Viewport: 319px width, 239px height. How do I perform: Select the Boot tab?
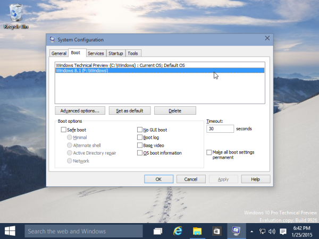tap(77, 53)
